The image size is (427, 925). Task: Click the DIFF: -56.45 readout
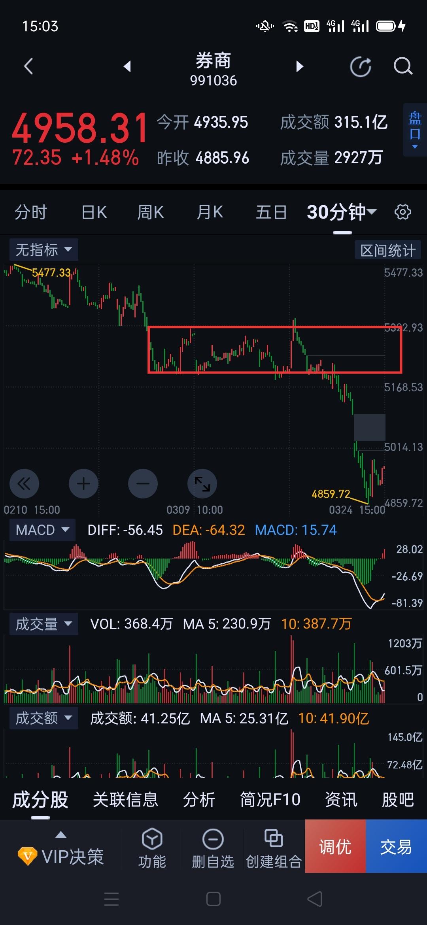coord(125,530)
